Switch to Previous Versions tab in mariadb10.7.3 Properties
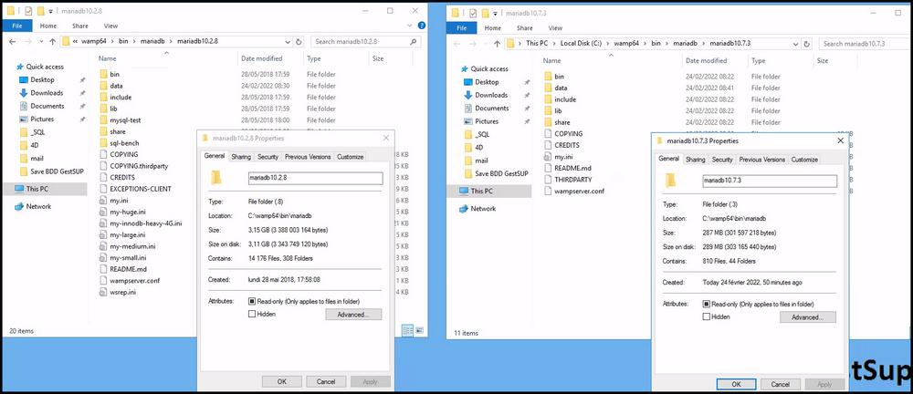The image size is (913, 394). [762, 160]
